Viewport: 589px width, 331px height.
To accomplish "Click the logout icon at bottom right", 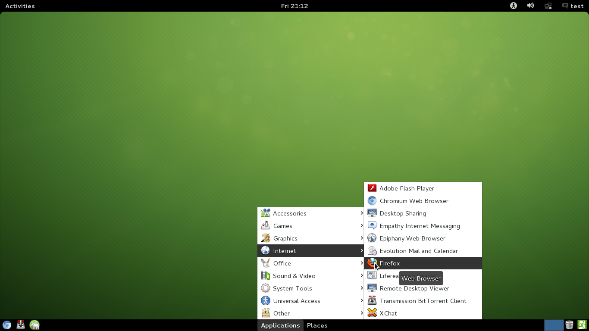I will [x=581, y=324].
